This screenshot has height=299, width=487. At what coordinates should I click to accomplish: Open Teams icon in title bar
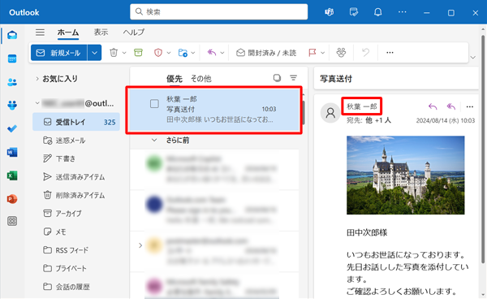point(330,12)
